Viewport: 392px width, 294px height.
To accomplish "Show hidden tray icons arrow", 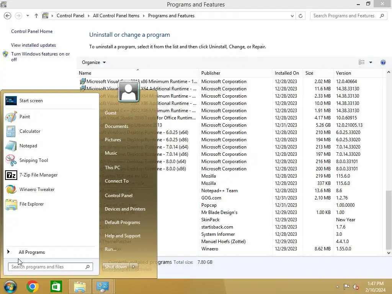I will (x=338, y=287).
